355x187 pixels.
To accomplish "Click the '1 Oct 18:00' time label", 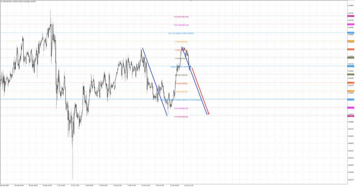I will [x=61, y=185].
